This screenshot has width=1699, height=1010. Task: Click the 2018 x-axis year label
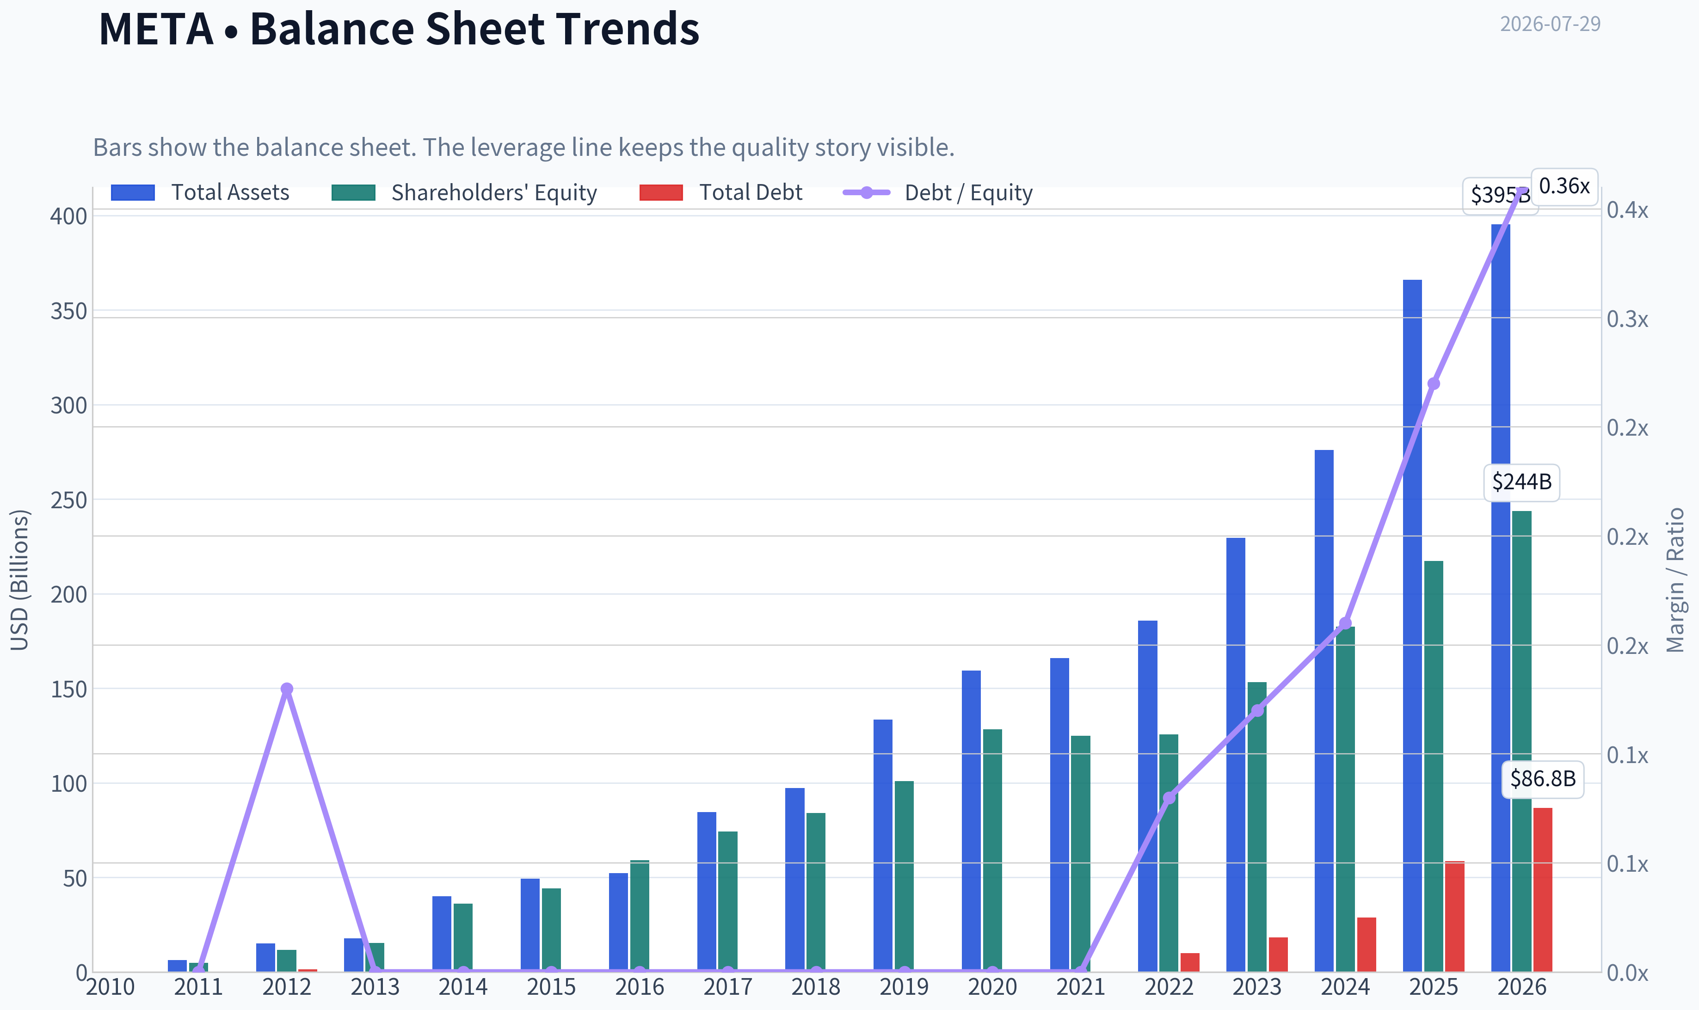pos(816,987)
